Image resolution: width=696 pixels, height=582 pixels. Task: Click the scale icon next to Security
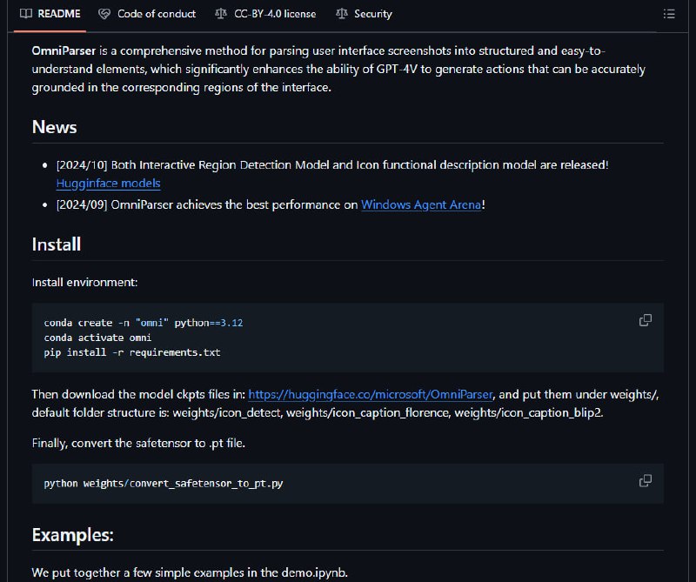(x=341, y=14)
